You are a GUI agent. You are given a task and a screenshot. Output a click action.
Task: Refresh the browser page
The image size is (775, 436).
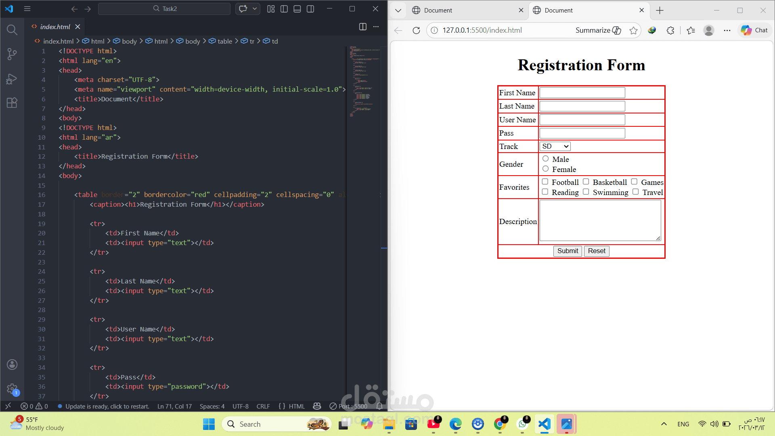coord(416,30)
